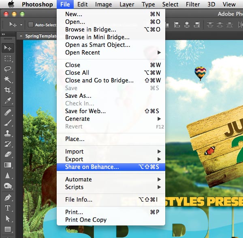
Task: Select the Move tool in toolbox
Action: (7, 48)
